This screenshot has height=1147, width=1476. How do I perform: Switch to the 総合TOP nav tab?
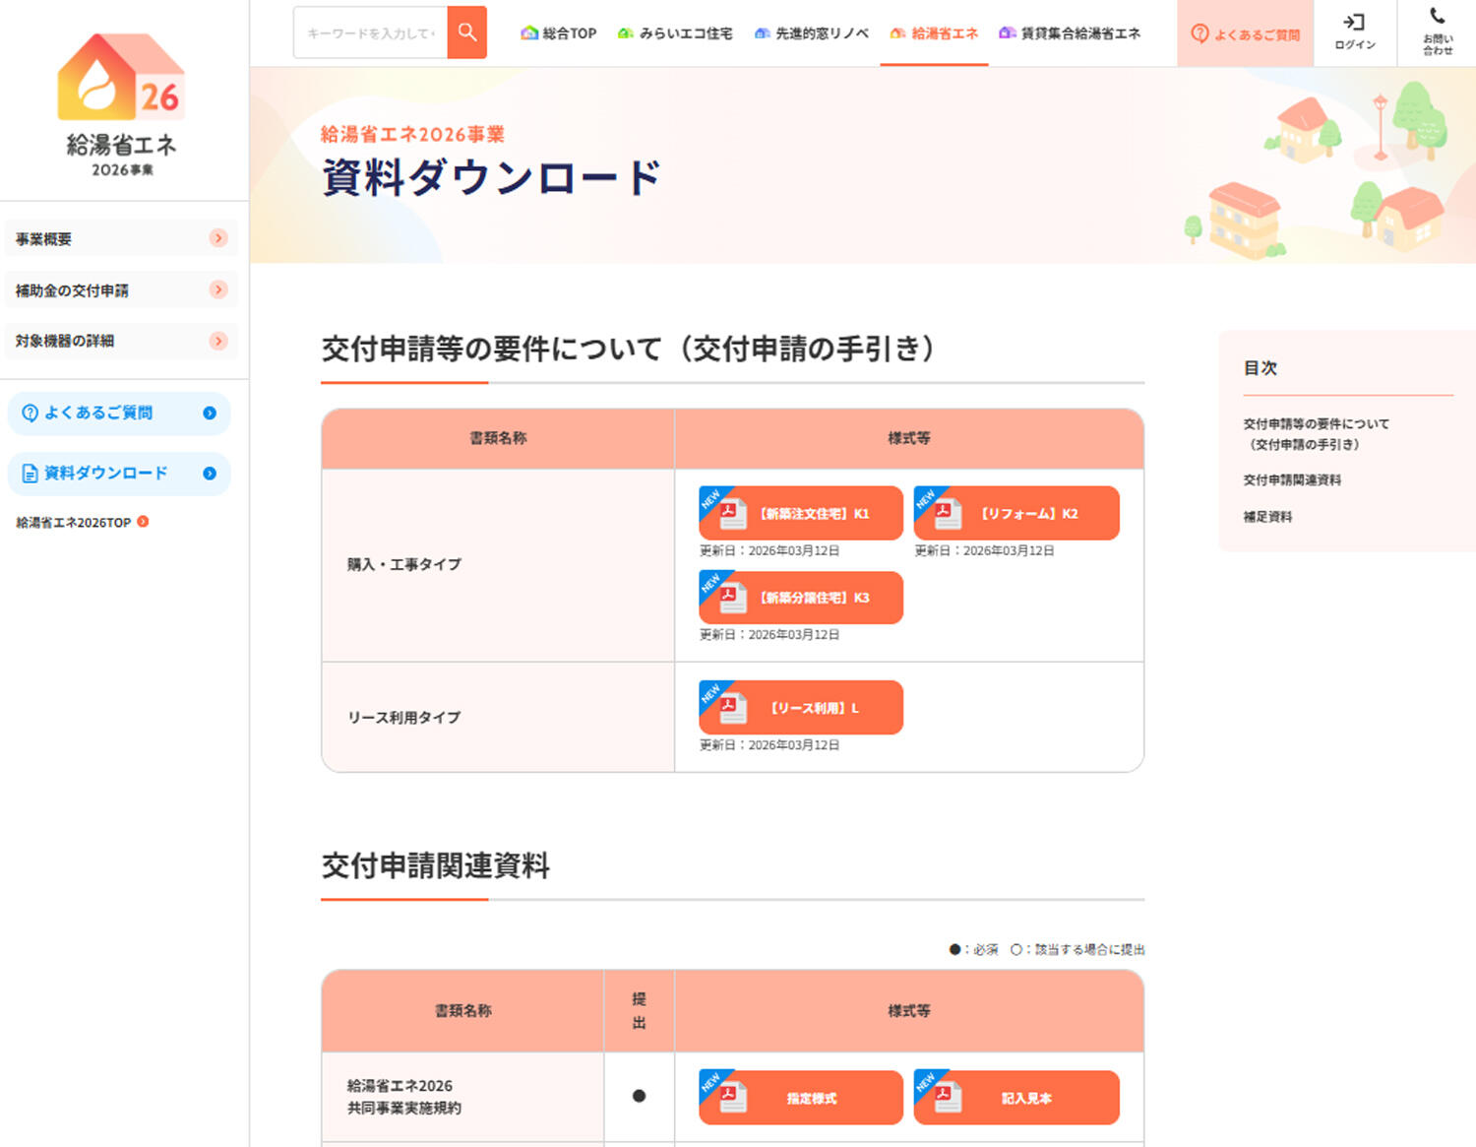[559, 33]
